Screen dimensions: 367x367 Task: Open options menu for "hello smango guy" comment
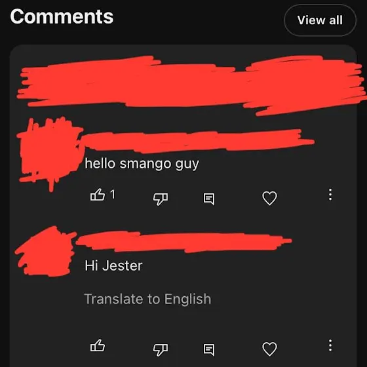click(x=330, y=195)
